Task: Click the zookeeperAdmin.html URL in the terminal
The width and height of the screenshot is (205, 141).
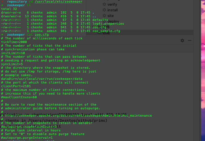Action: pos(79,116)
